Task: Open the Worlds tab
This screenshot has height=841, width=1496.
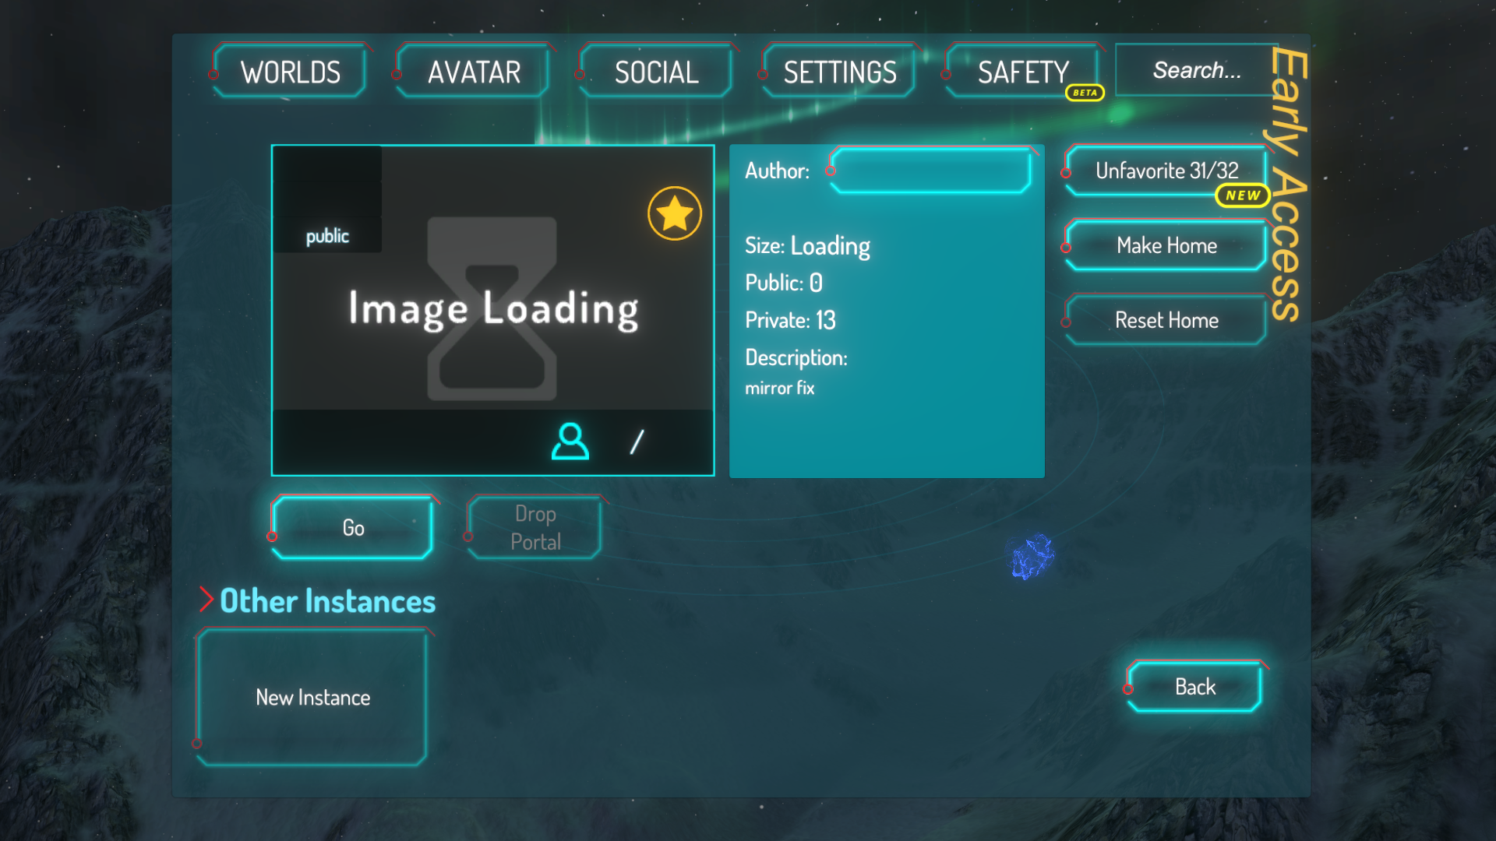Action: (290, 72)
